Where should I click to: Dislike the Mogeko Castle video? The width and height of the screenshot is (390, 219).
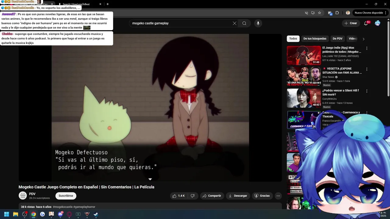(193, 196)
